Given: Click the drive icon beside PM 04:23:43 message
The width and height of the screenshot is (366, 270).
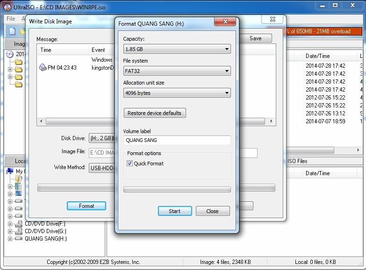Looking at the screenshot, I should coord(43,67).
